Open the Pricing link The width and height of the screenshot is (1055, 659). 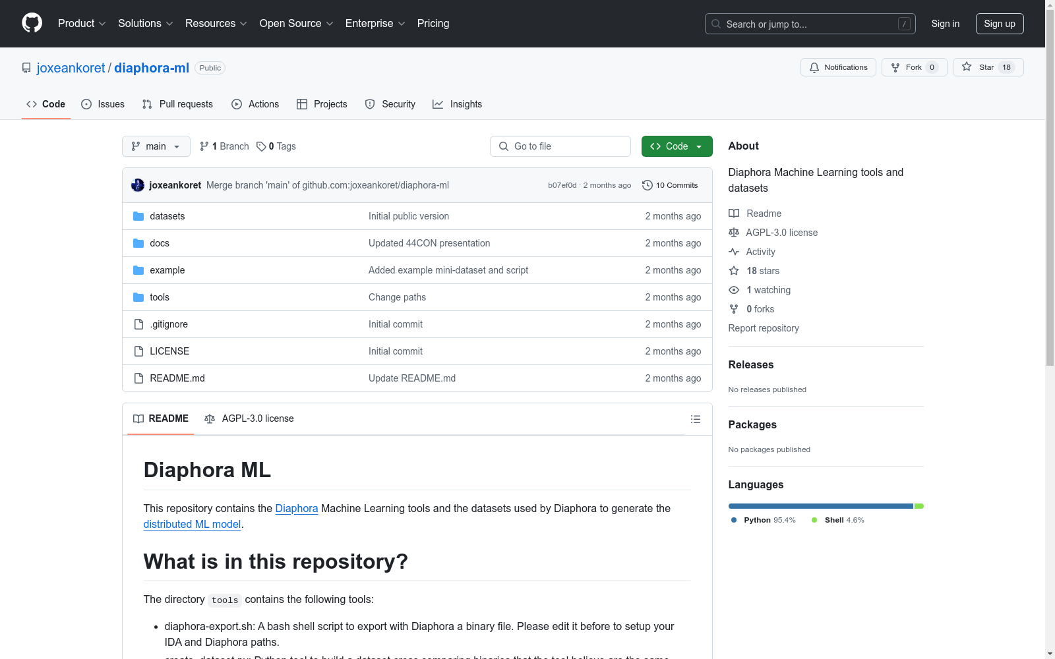[433, 24]
